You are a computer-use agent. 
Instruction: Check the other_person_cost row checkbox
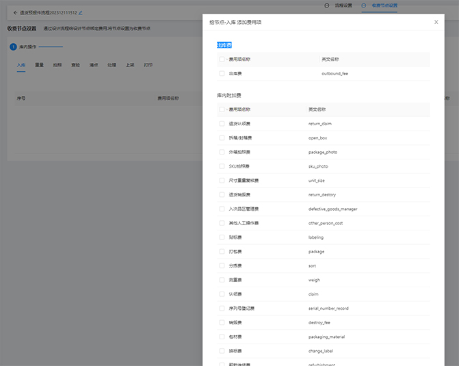click(222, 223)
